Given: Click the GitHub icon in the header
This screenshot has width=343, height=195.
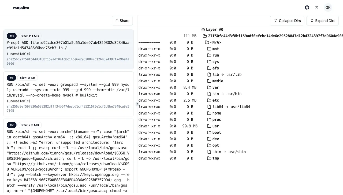Looking at the screenshot, I should tap(307, 8).
